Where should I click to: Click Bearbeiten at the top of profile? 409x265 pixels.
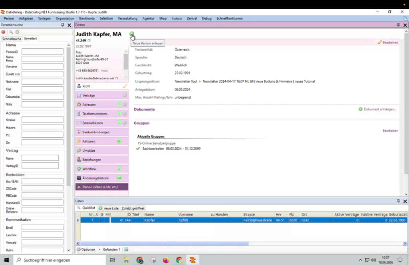point(388,42)
